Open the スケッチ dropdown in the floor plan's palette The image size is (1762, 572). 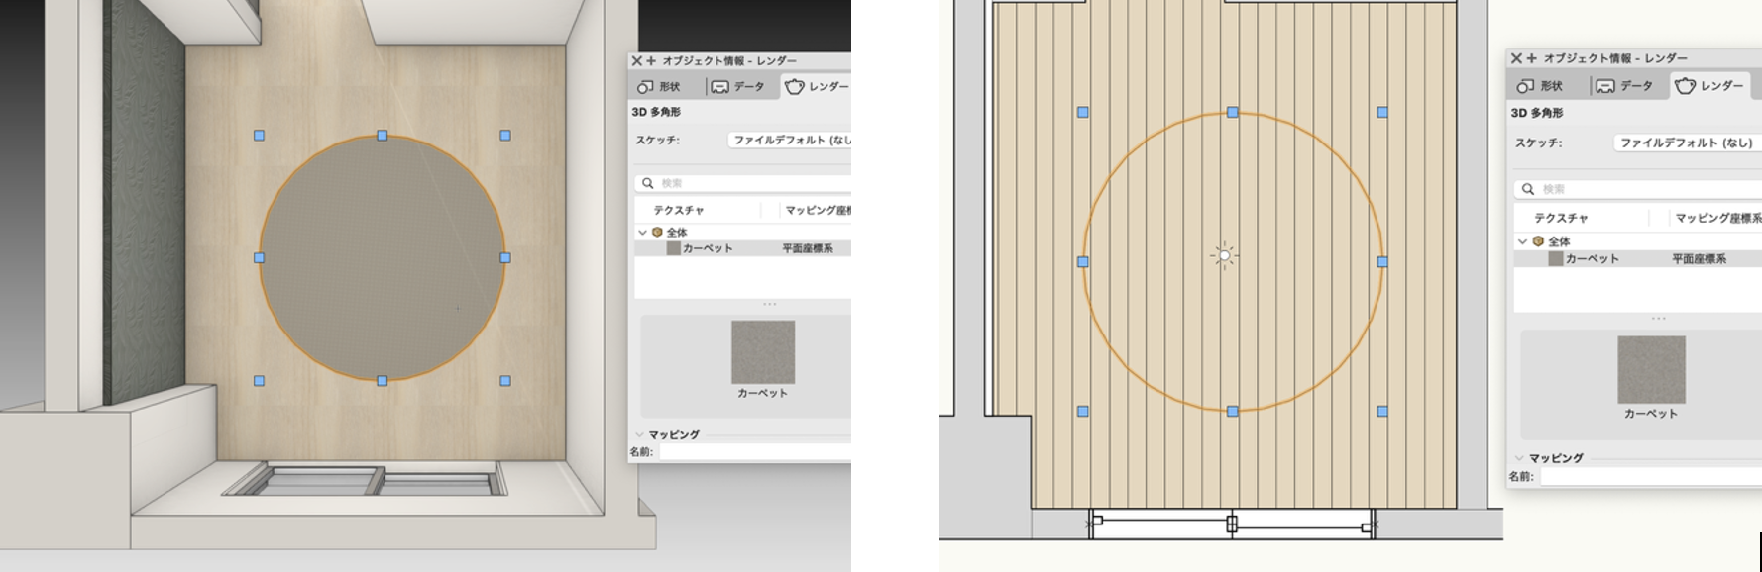click(1687, 143)
